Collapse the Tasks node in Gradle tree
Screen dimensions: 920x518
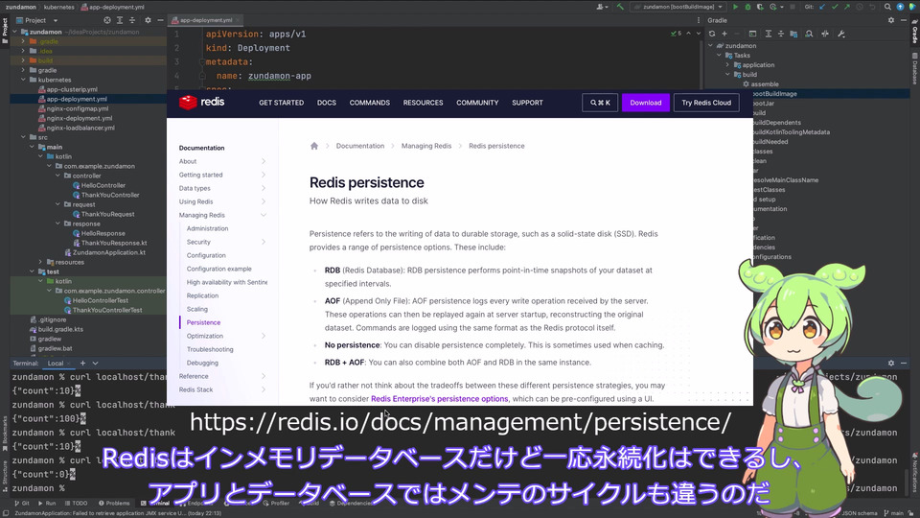coord(720,56)
